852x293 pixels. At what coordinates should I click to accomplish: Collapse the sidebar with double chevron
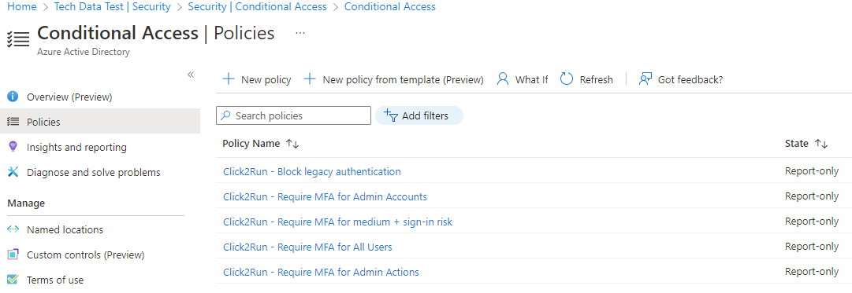pos(191,75)
